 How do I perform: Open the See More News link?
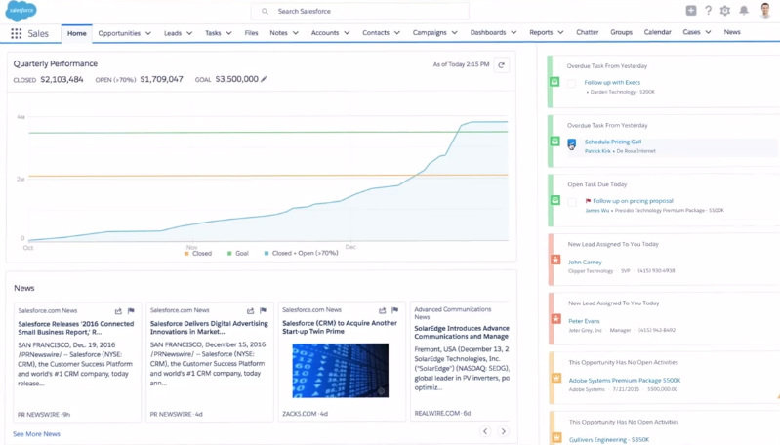[x=36, y=434]
